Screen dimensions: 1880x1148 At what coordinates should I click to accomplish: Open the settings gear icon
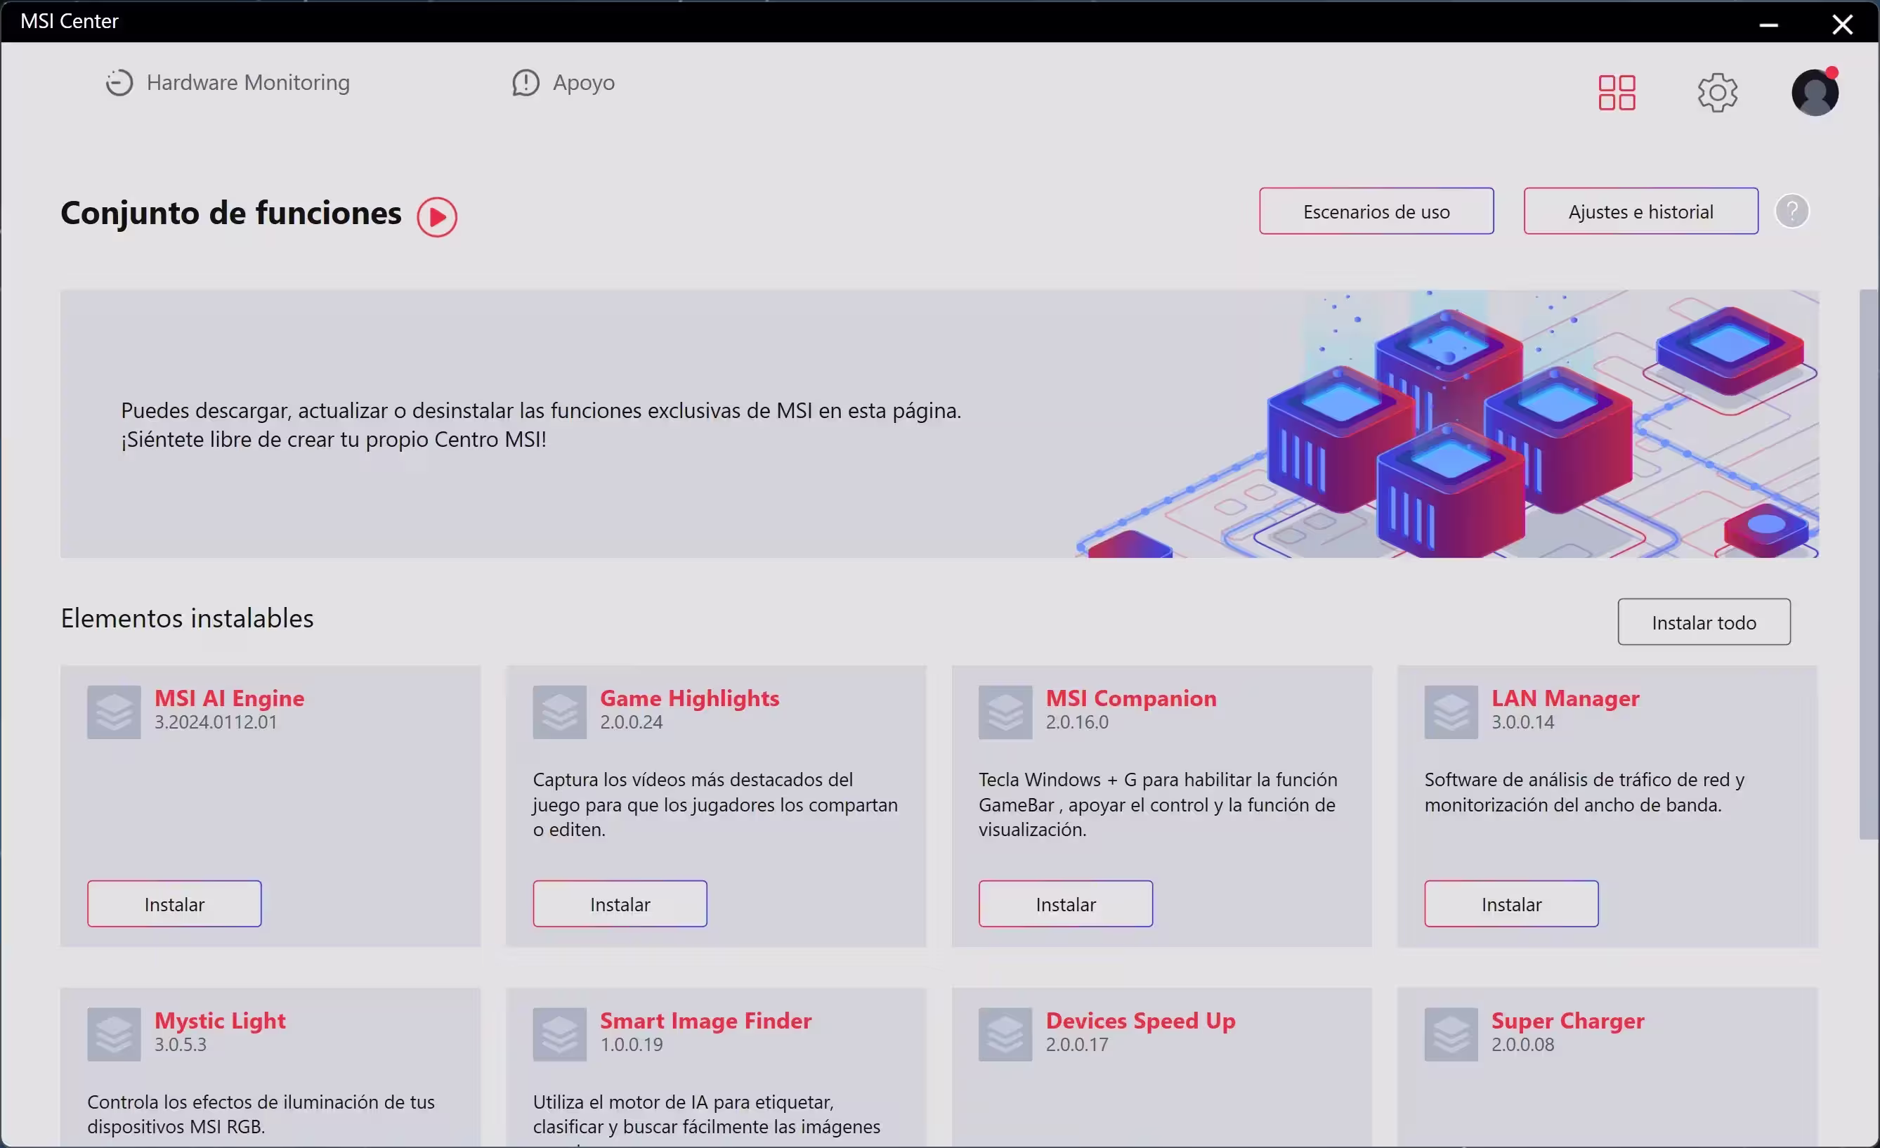coord(1718,92)
